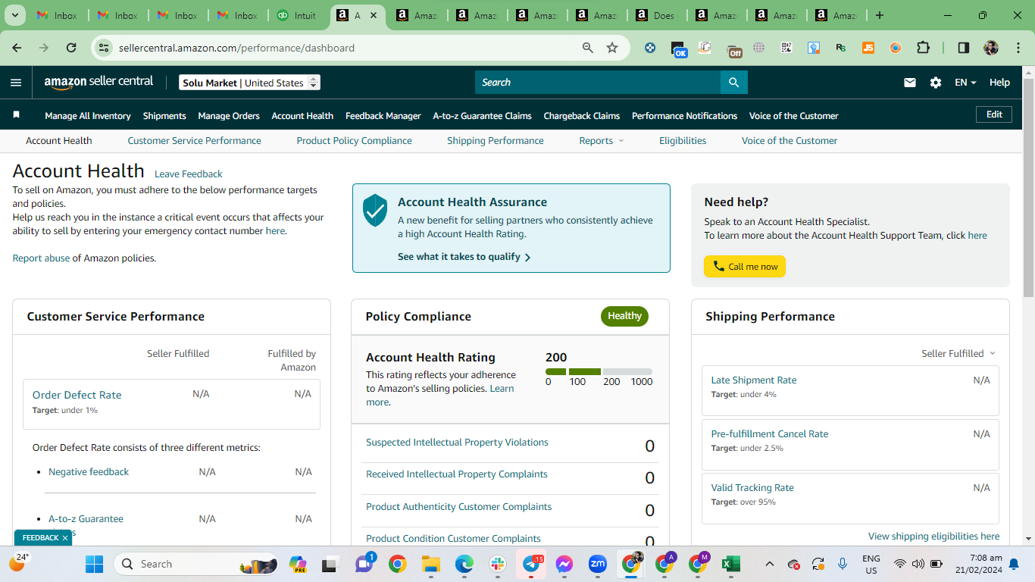
Task: Expand See what it takes to qualify
Action: click(464, 257)
